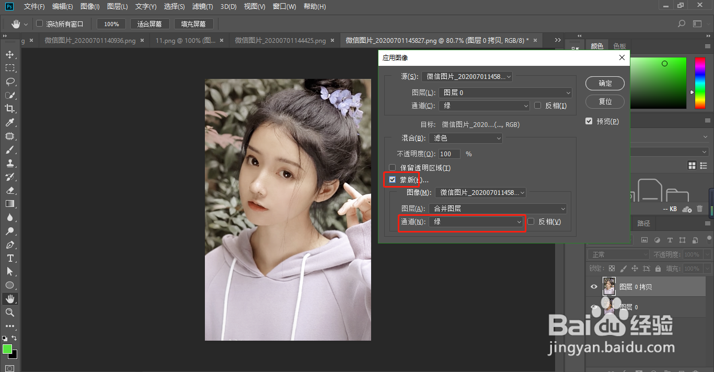Click the green foreground color swatch
Viewport: 714px width, 372px height.
7,348
